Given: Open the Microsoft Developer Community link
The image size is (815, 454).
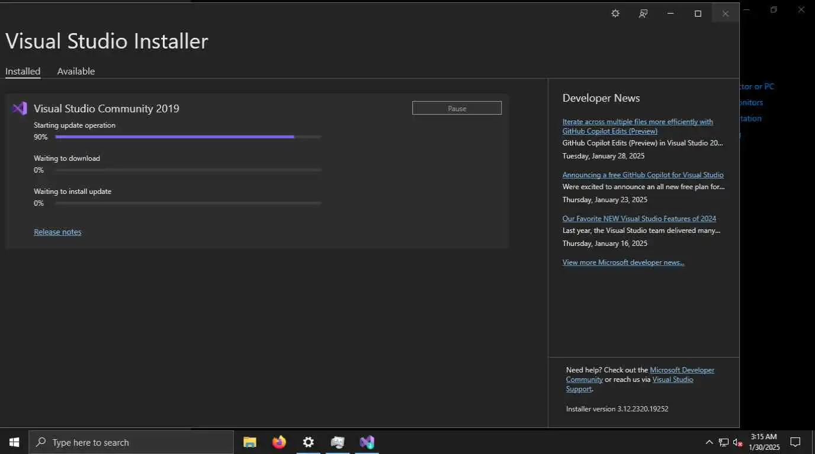Looking at the screenshot, I should tap(640, 375).
